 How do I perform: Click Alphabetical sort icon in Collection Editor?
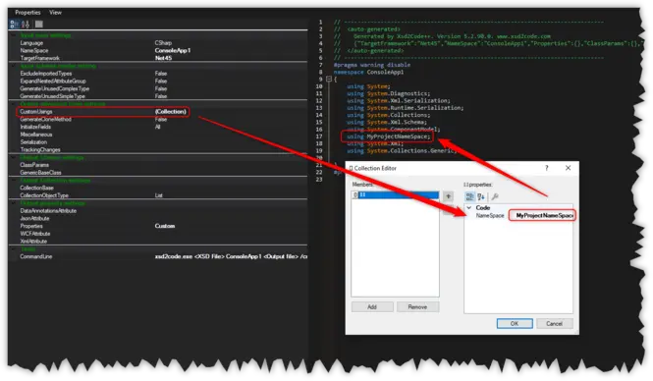click(480, 196)
